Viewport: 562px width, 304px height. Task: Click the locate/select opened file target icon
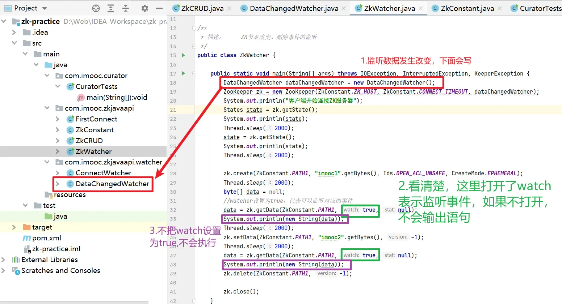96,8
